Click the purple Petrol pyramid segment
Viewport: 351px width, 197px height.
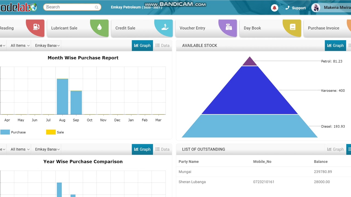click(x=250, y=62)
